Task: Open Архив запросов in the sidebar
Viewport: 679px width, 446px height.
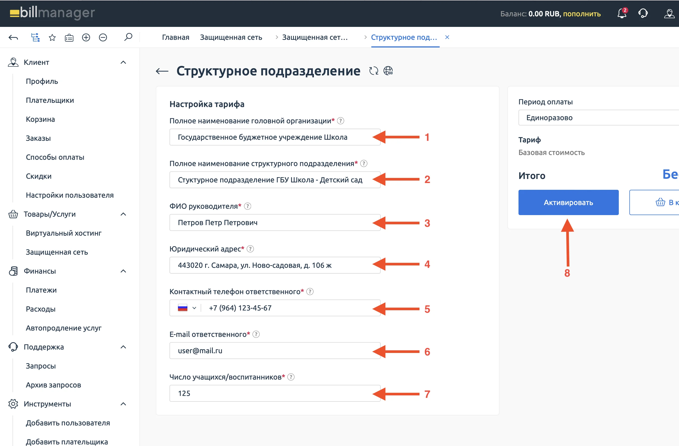Action: click(x=53, y=385)
